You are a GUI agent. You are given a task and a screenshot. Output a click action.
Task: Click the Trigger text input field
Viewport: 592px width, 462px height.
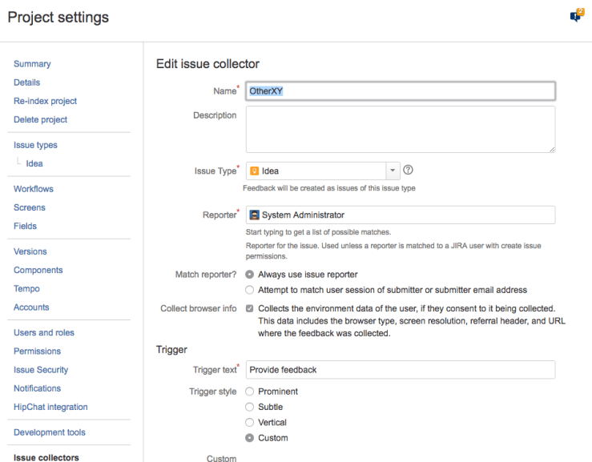pyautogui.click(x=400, y=370)
